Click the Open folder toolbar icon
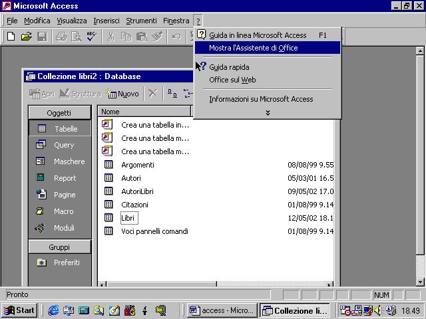426x319 pixels. [27, 37]
